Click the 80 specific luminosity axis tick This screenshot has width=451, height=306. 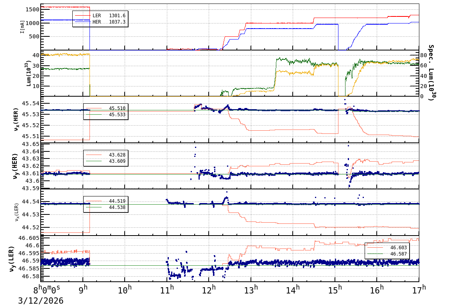click(424, 55)
